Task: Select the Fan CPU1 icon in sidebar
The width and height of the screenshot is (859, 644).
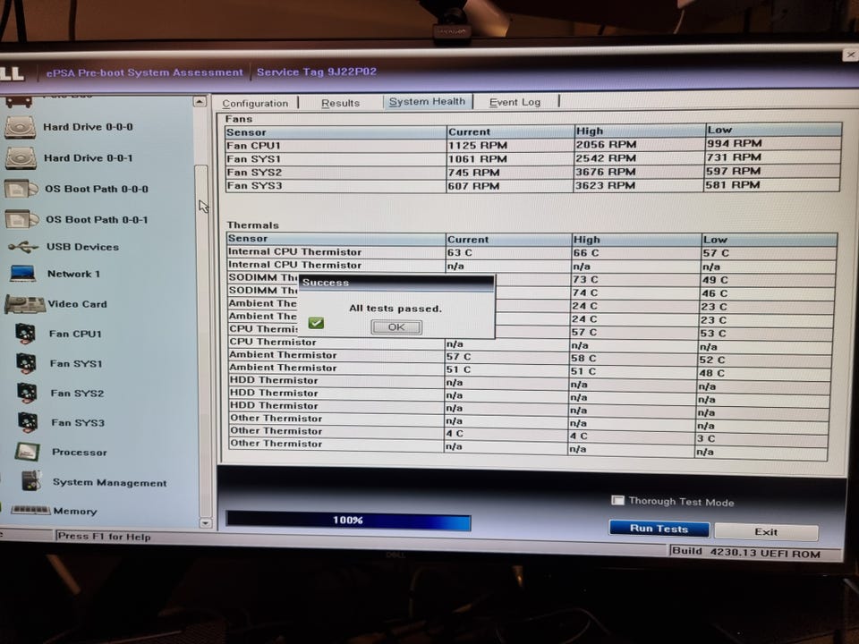Action: point(25,334)
